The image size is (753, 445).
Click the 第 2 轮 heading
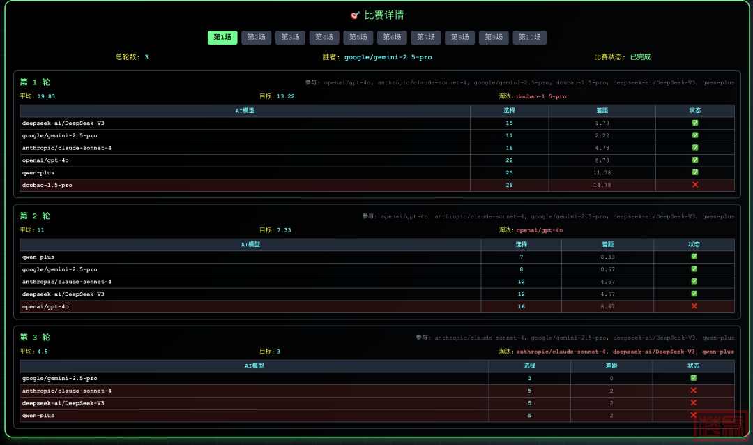tap(35, 216)
